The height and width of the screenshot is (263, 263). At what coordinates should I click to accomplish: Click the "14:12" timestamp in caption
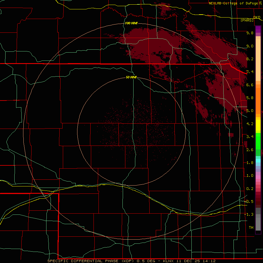tap(209, 261)
